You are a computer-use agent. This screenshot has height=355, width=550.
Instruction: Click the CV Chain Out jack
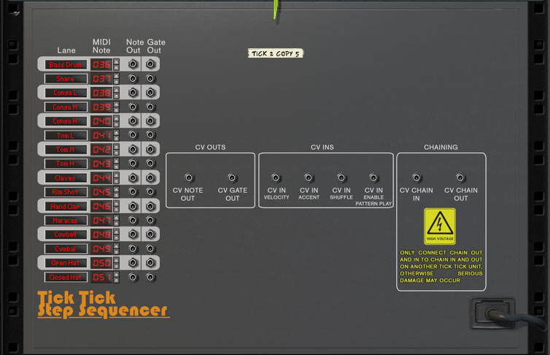tap(460, 177)
